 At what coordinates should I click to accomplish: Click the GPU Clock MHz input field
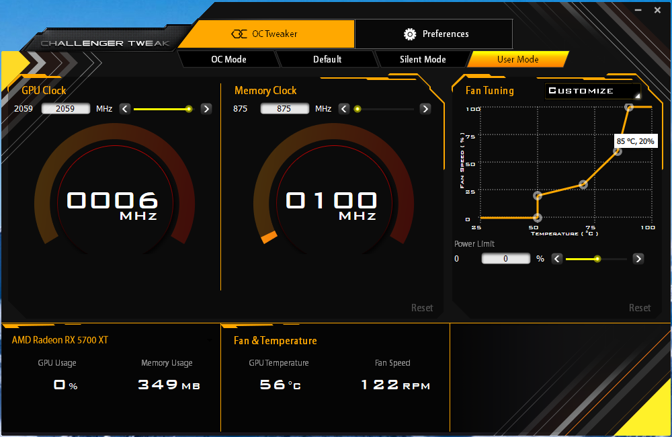pyautogui.click(x=66, y=108)
